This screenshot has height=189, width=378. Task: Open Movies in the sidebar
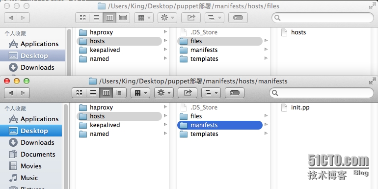(x=31, y=166)
